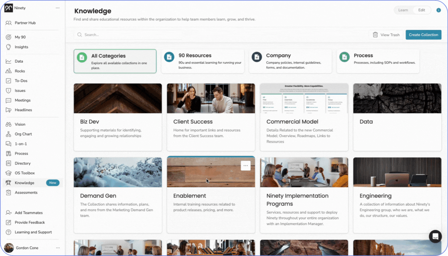Click the Rocks mountain icon
448x256 pixels.
point(9,71)
